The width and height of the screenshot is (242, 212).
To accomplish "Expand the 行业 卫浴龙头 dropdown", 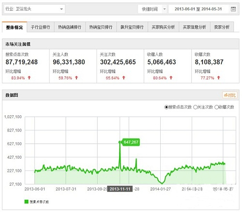I will point(34,9).
